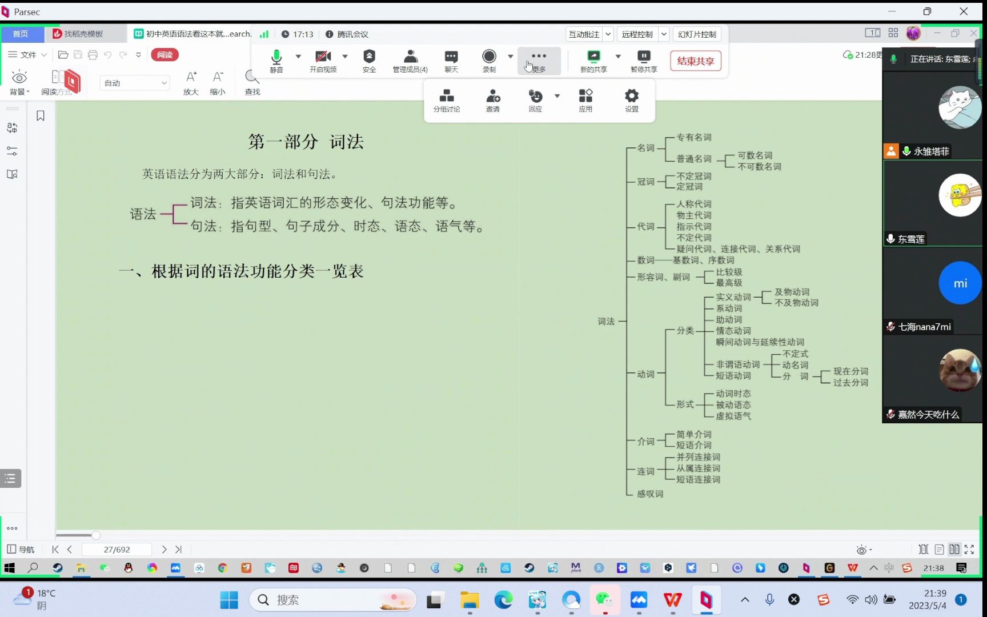
Task: Click the bookmark icon in sidebar
Action: 41,116
